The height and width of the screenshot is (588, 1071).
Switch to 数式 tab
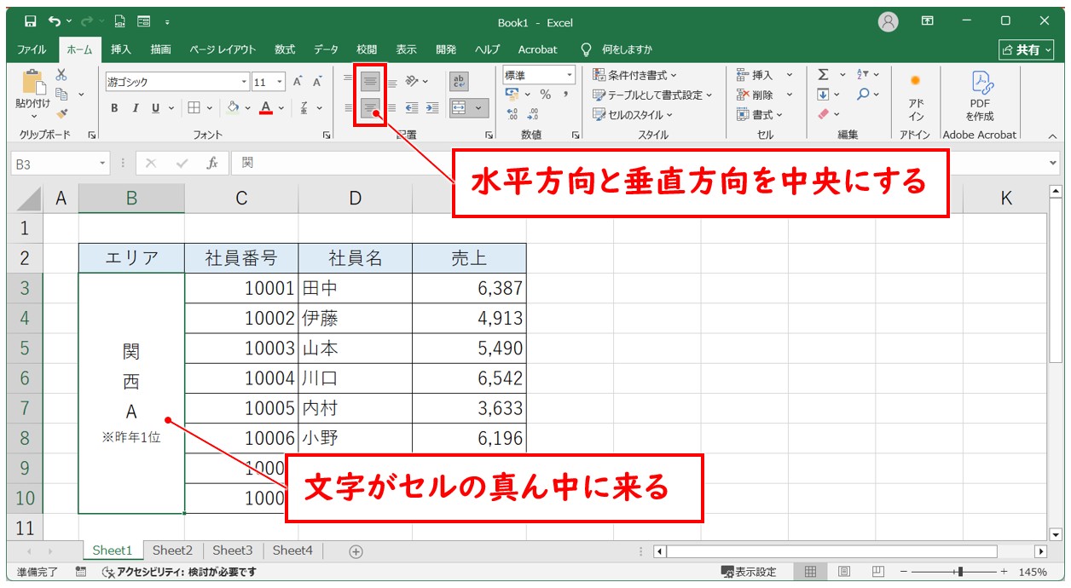(285, 49)
